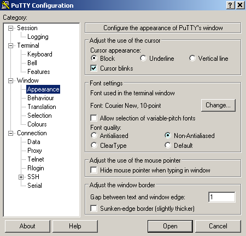Open the Terminal category

click(28, 45)
